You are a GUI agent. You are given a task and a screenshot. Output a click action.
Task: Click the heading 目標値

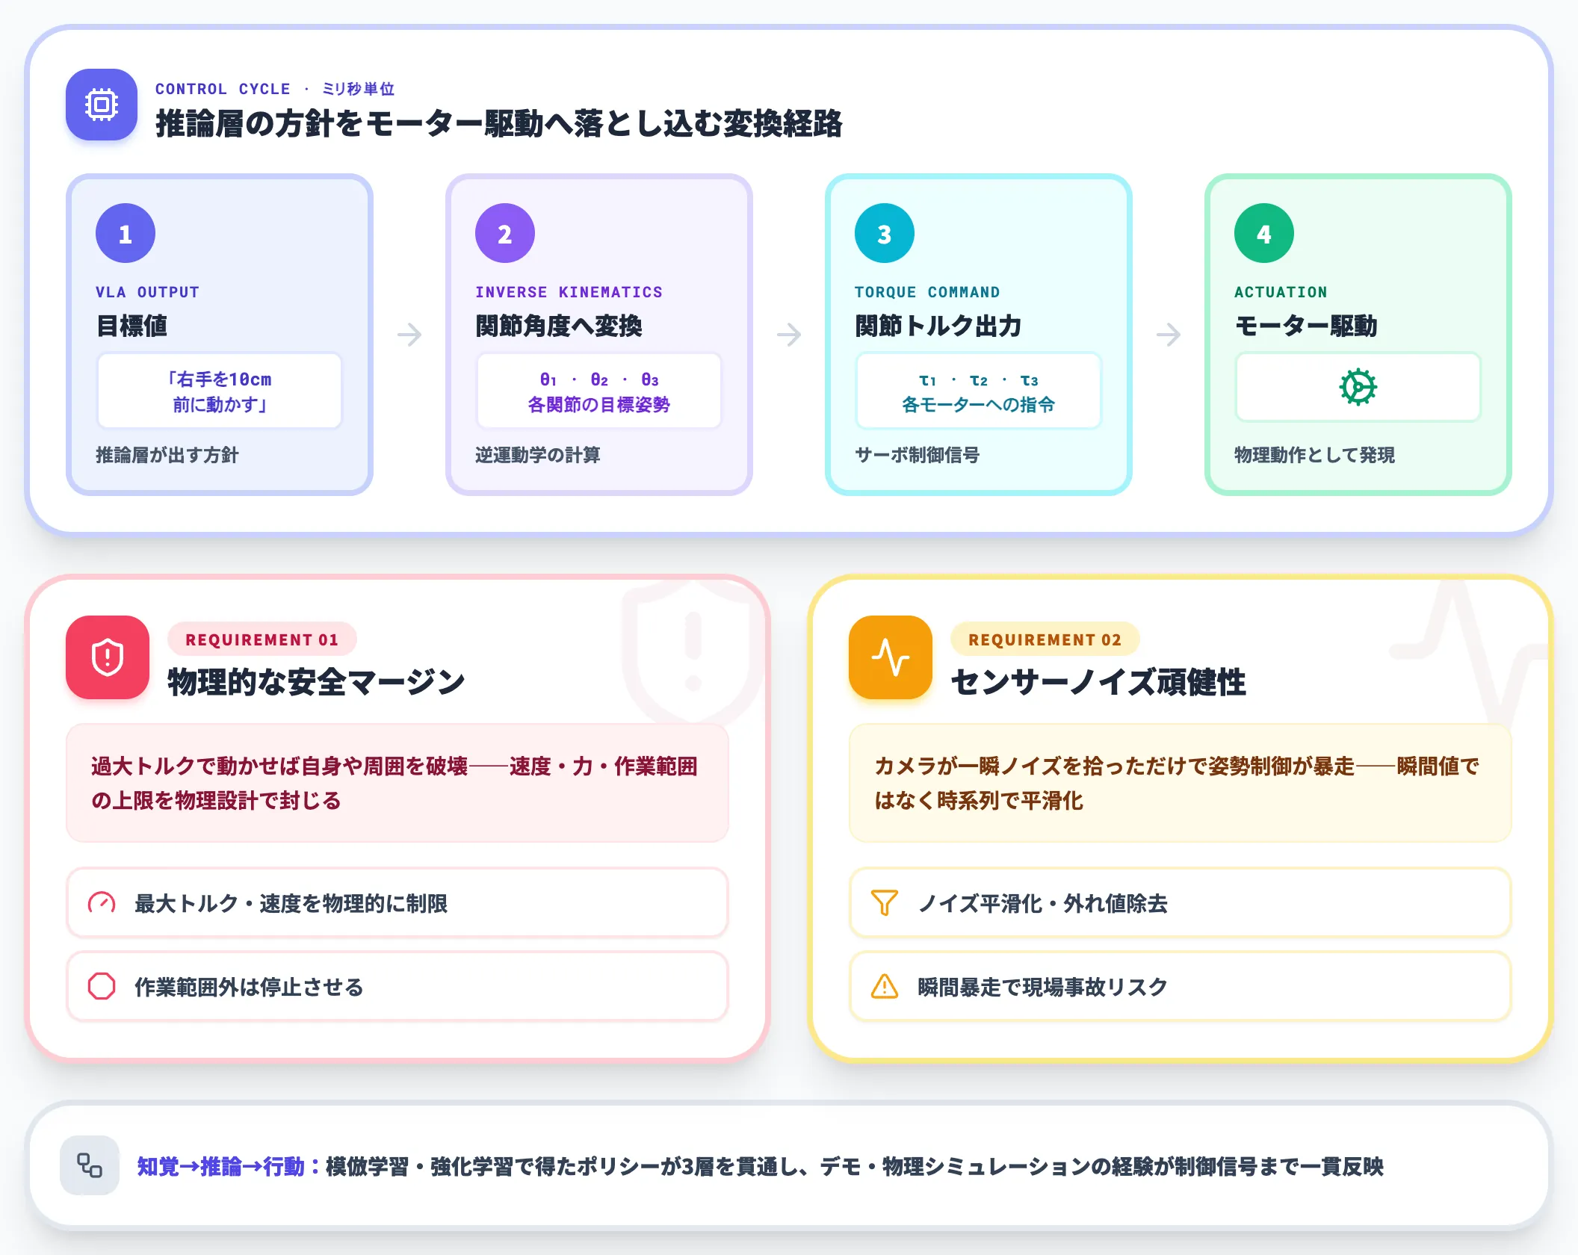(131, 326)
